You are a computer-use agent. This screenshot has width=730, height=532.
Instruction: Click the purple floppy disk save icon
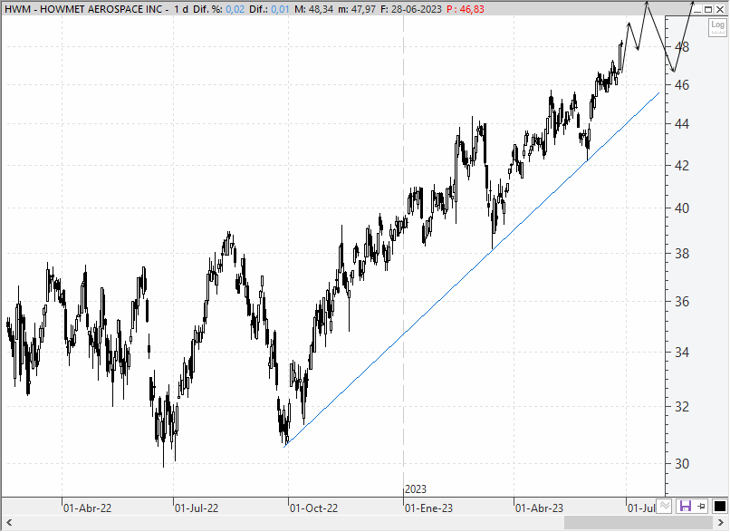point(686,506)
